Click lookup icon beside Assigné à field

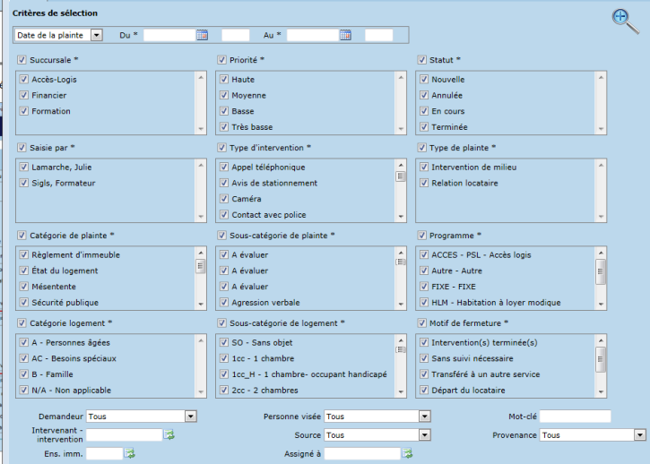pos(408,453)
